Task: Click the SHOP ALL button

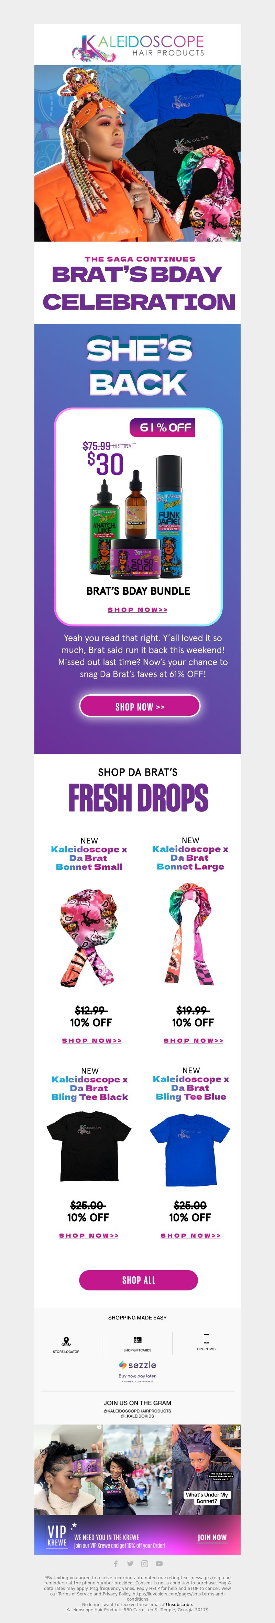Action: 138,1280
